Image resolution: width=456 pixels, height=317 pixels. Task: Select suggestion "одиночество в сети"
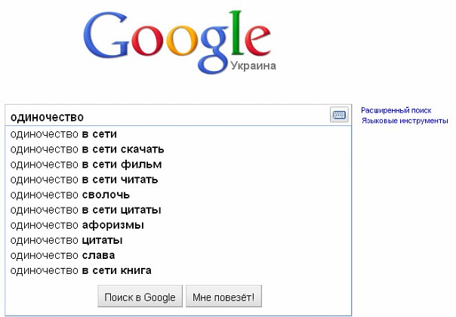(x=63, y=134)
